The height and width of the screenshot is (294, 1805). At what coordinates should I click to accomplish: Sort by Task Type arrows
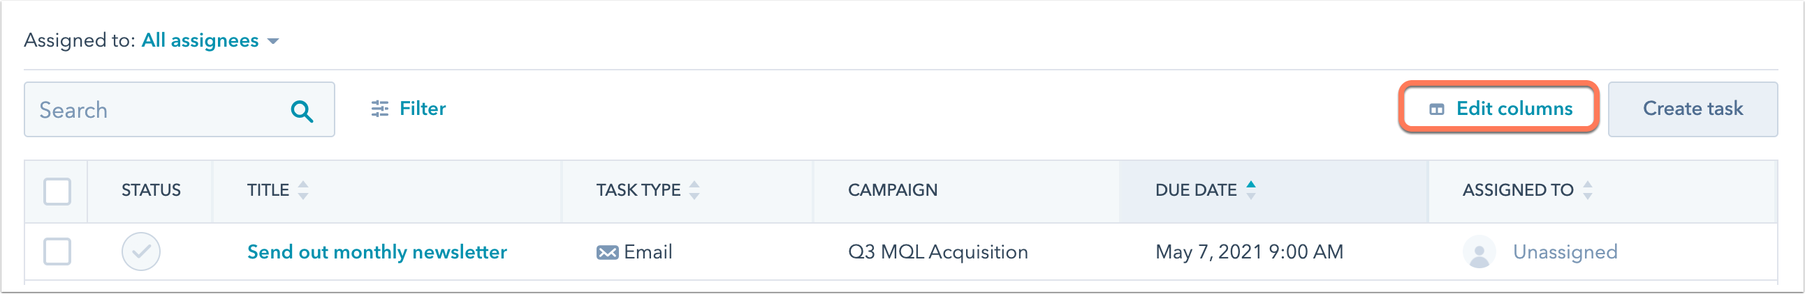(694, 190)
